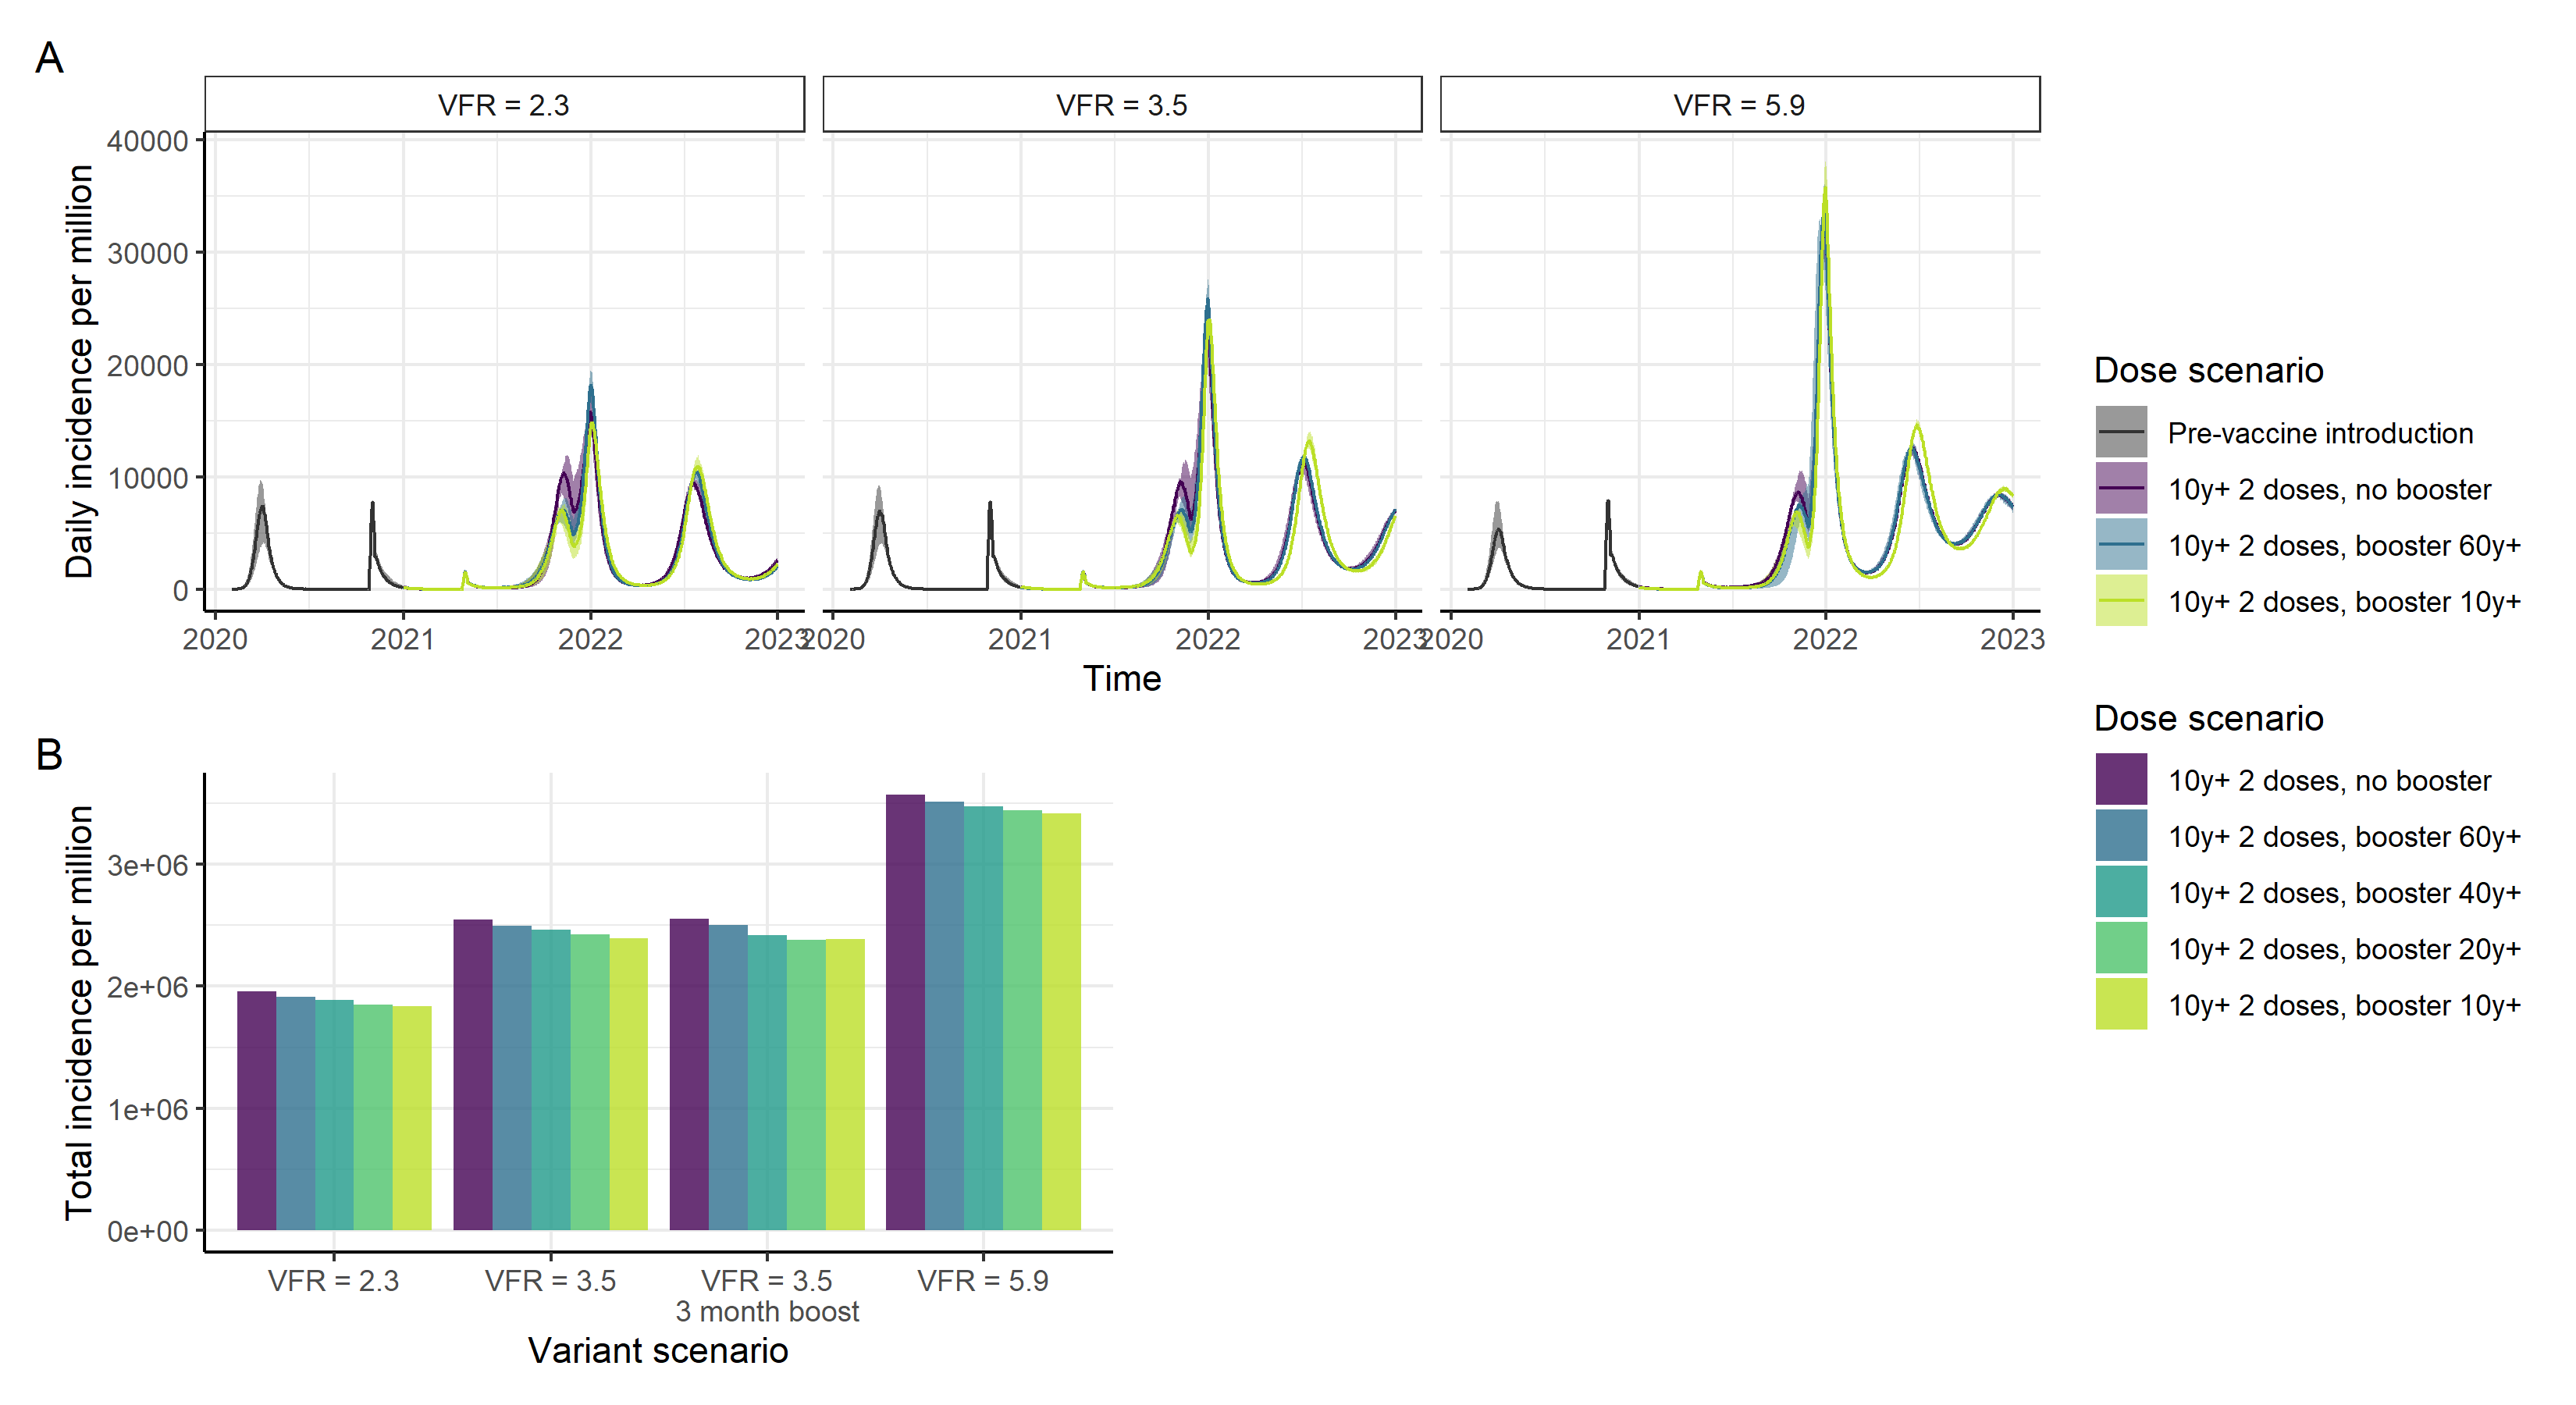Click the 'Time' x-axis title

(x=1121, y=678)
